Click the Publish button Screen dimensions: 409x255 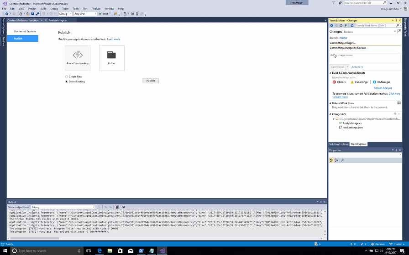151,81
